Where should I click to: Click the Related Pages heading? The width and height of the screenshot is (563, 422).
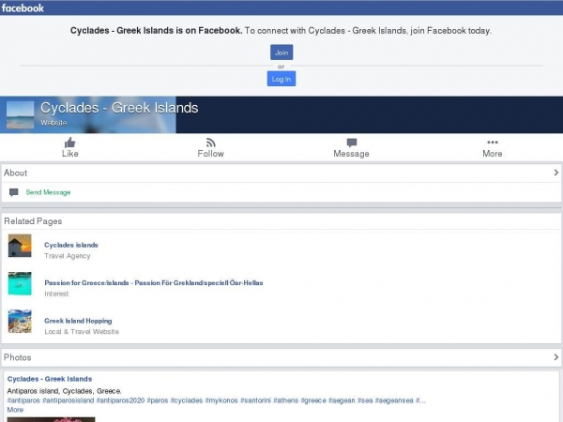tap(33, 221)
